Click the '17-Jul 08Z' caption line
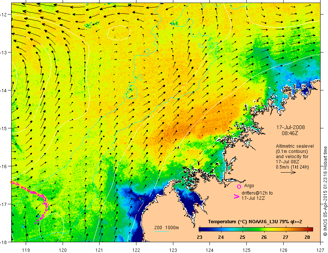The height and width of the screenshot is (253, 328). (287, 161)
